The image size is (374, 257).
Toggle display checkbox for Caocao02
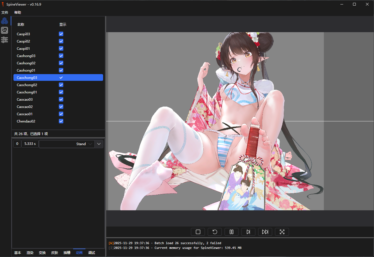(x=61, y=107)
